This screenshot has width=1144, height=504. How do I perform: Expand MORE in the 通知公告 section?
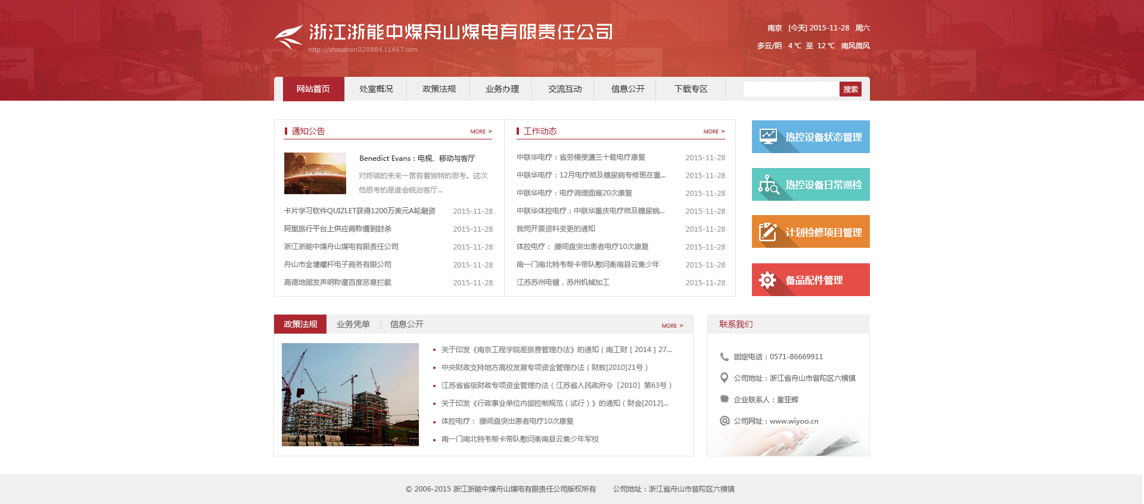(481, 132)
